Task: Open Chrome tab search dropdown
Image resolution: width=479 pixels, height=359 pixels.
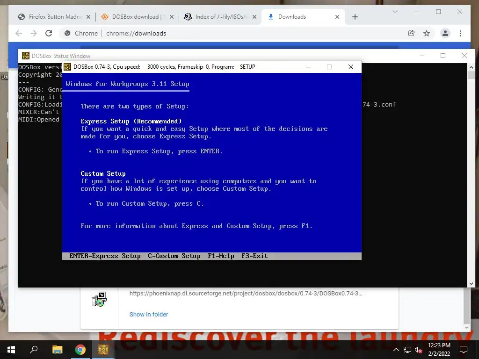Action: click(395, 12)
